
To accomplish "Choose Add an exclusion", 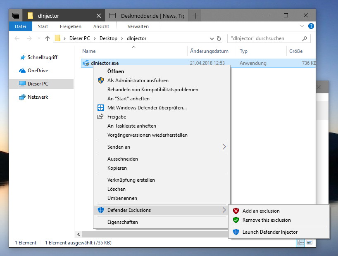I will (279, 211).
